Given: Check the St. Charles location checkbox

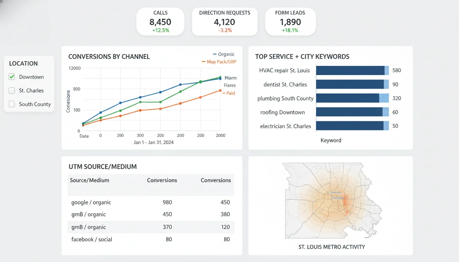Looking at the screenshot, I should coord(12,90).
